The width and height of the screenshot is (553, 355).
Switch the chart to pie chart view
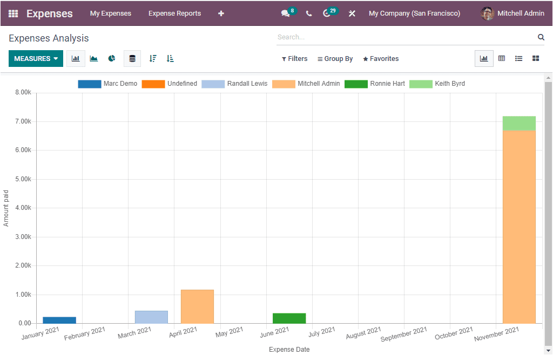pyautogui.click(x=111, y=58)
